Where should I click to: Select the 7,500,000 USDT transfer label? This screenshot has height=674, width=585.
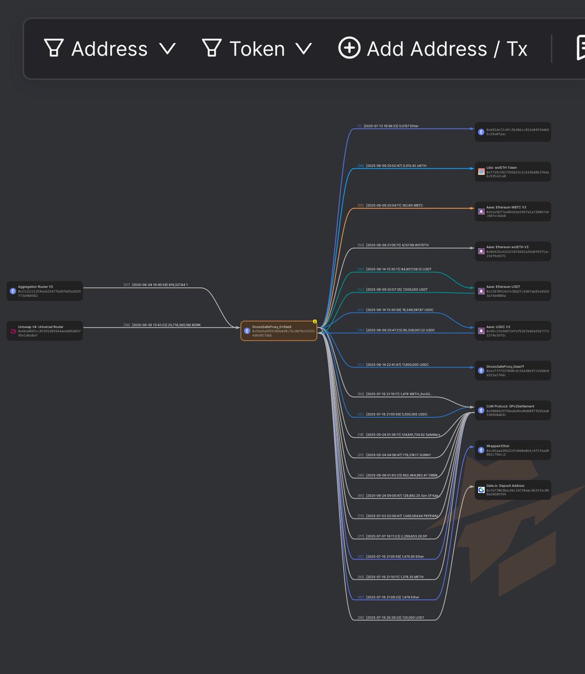[392, 289]
